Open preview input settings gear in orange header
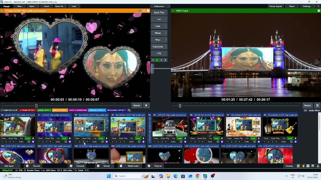This screenshot has height=180, width=321. pos(148,11)
